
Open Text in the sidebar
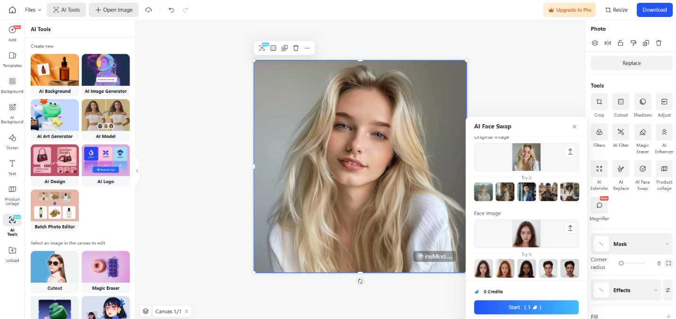click(12, 168)
